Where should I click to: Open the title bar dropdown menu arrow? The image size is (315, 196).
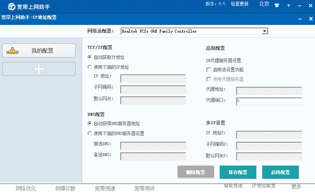point(288,6)
